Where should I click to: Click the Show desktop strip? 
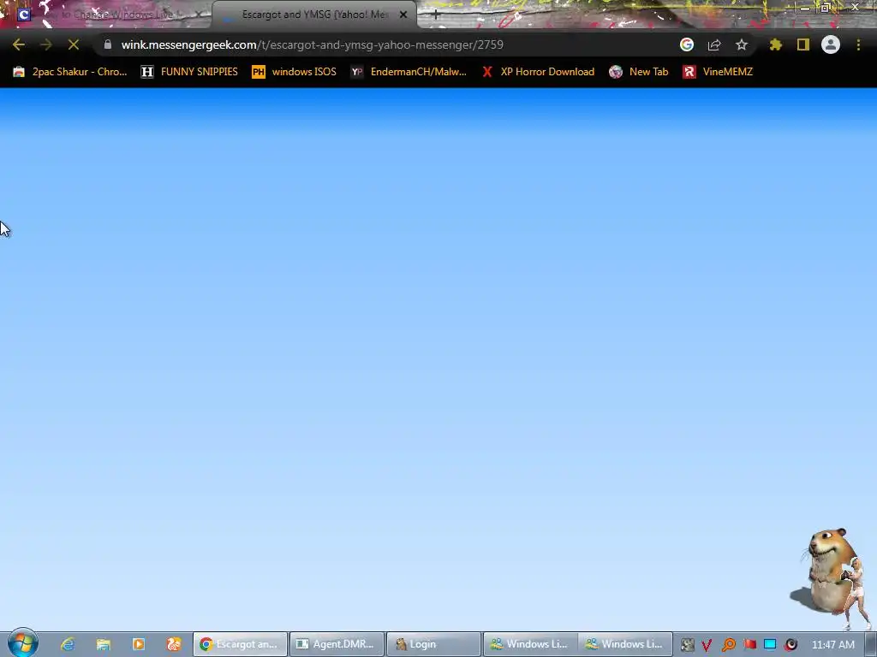point(871,644)
